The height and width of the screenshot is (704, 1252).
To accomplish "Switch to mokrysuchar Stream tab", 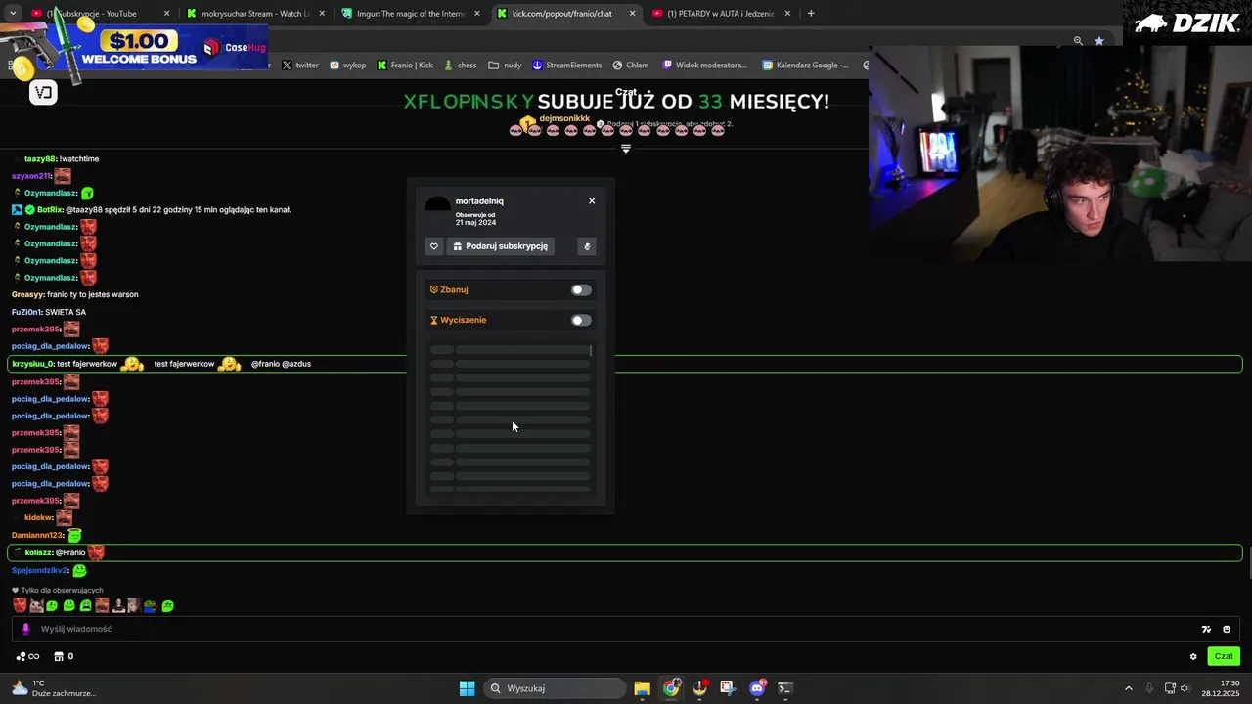I will pos(254,14).
